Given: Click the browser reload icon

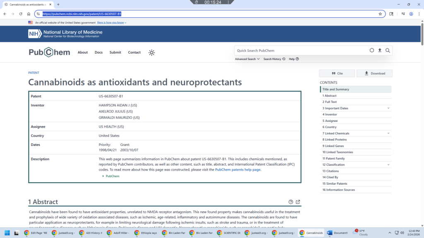Looking at the screenshot, I should point(21,14).
